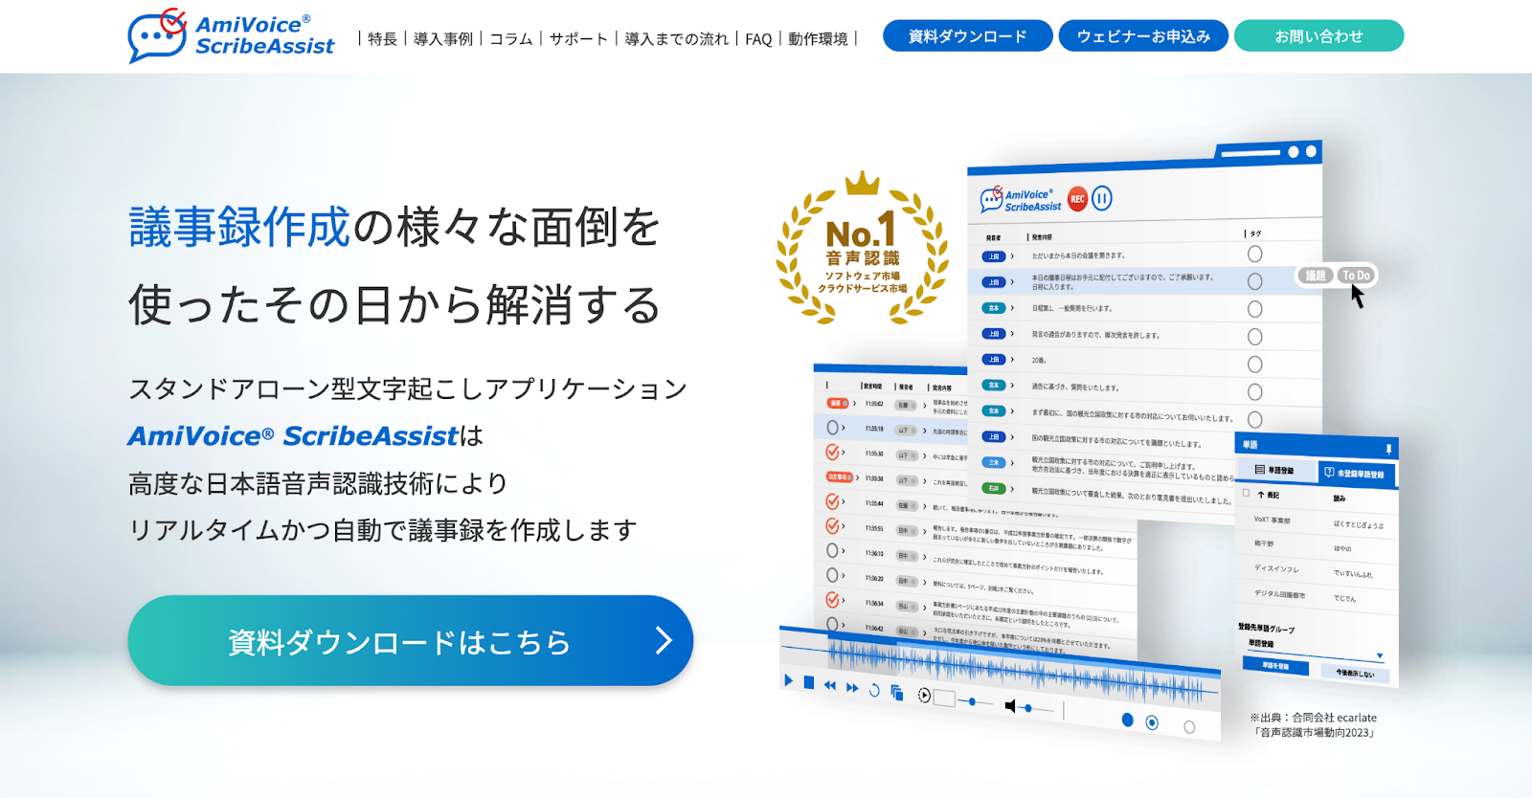
Task: Open the サポート nav menu item
Action: pyautogui.click(x=579, y=38)
